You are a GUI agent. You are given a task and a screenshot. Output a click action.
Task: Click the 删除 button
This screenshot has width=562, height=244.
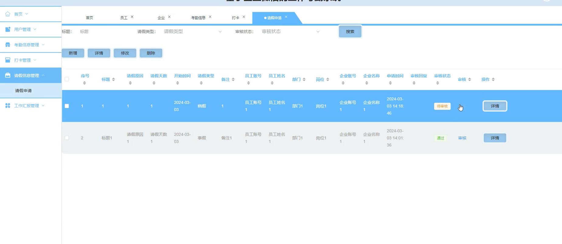coord(151,53)
